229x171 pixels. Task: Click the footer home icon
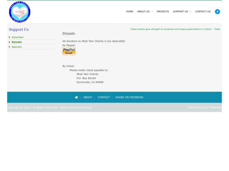click(76, 98)
